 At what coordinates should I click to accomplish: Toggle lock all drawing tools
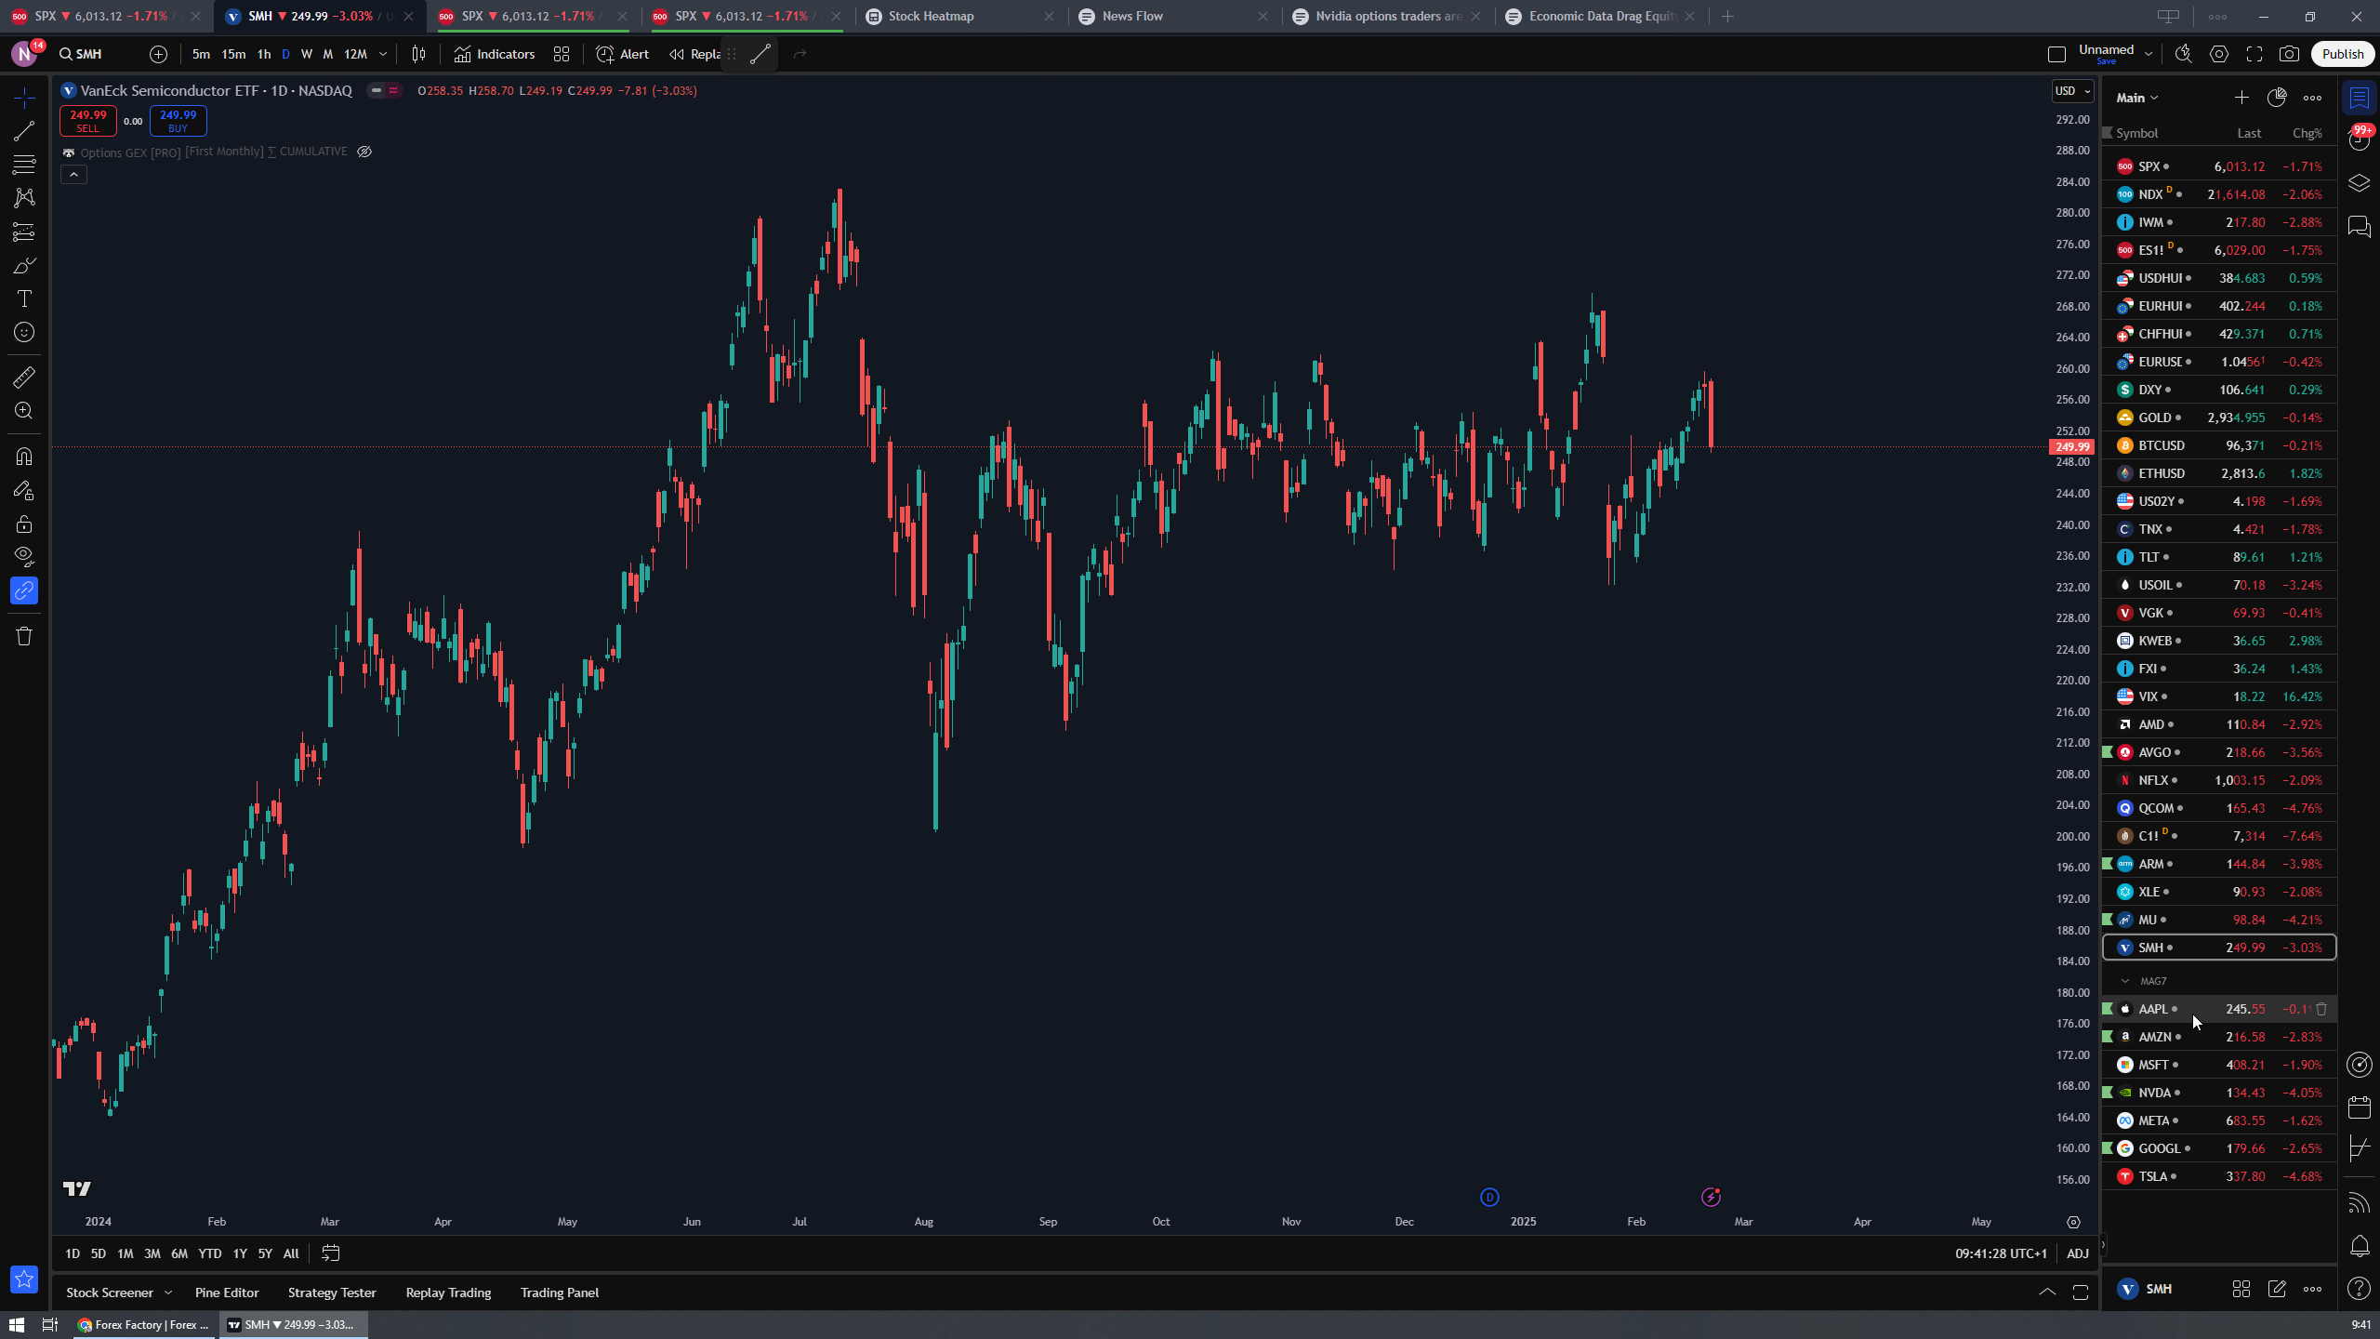click(x=24, y=524)
